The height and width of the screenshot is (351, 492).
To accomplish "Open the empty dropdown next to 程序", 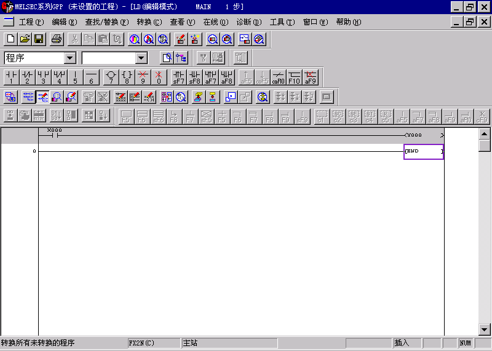I will [x=141, y=58].
